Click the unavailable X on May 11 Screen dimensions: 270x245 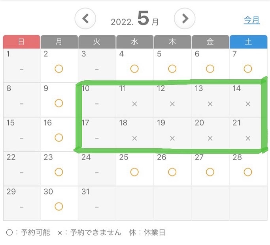134,104
